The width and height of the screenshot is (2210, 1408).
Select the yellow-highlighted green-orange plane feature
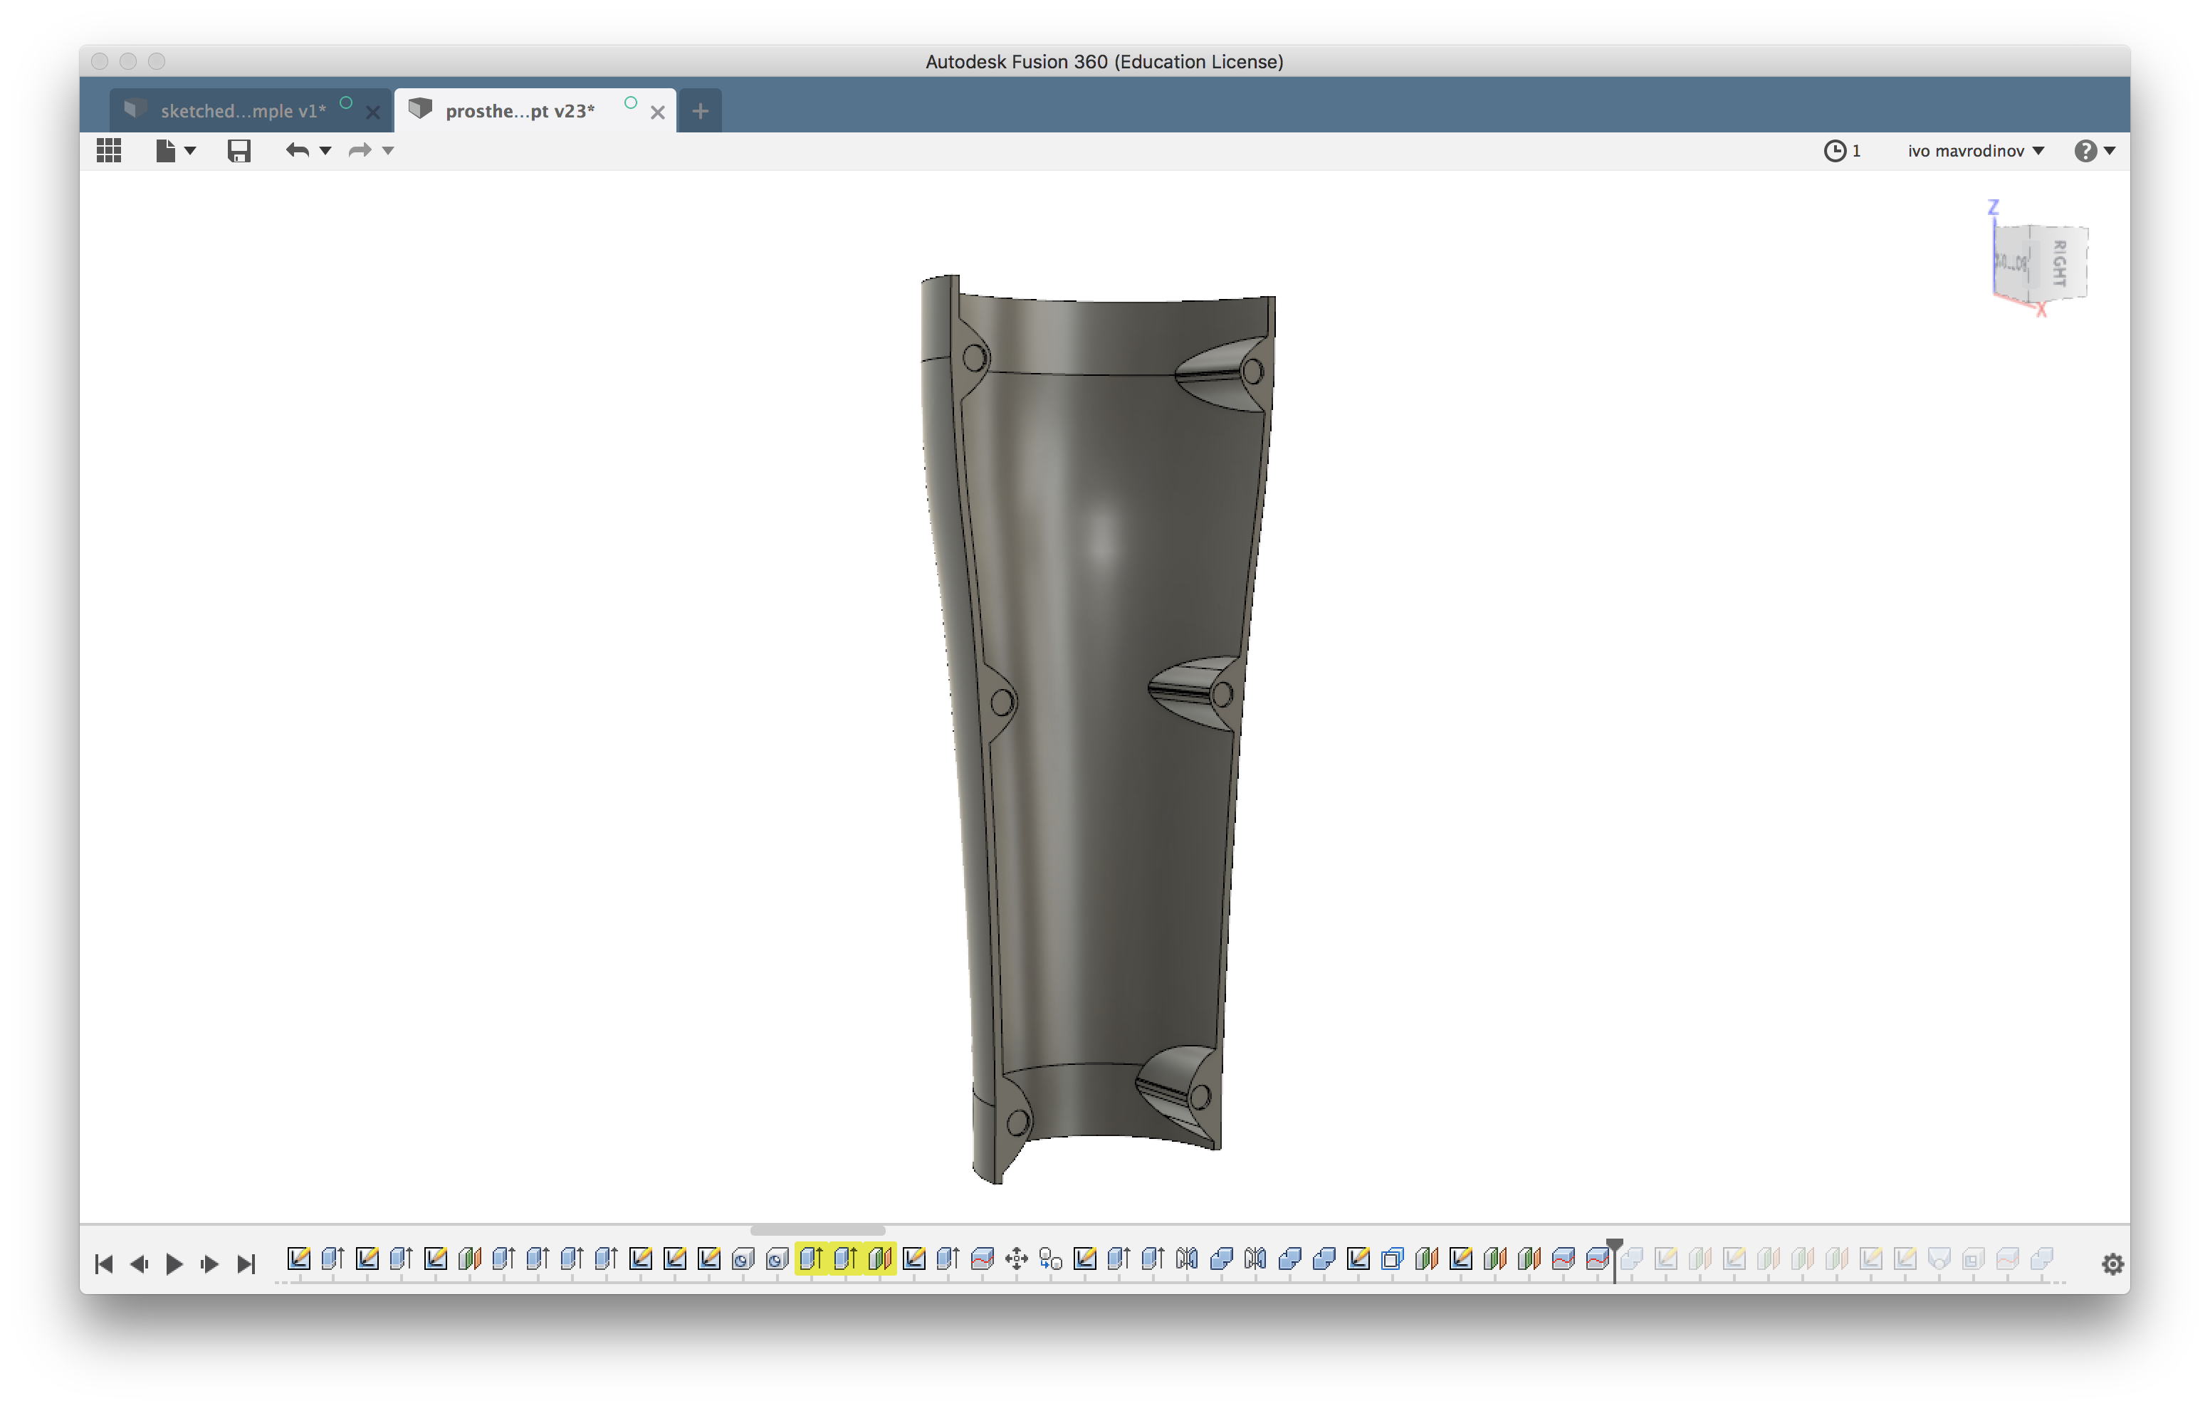880,1259
